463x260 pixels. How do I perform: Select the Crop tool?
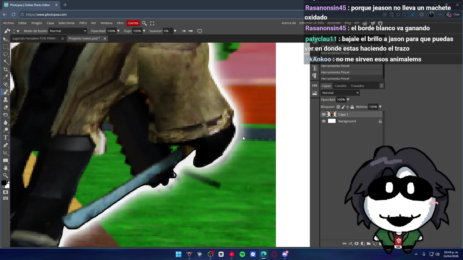(5, 69)
